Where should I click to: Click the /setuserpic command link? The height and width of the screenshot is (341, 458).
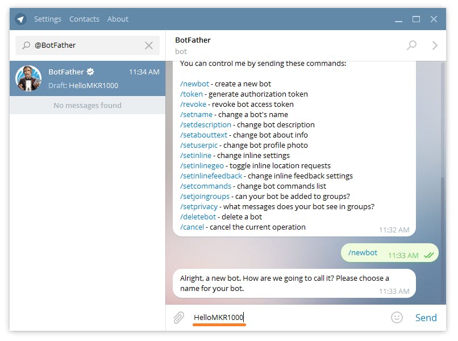tap(199, 145)
